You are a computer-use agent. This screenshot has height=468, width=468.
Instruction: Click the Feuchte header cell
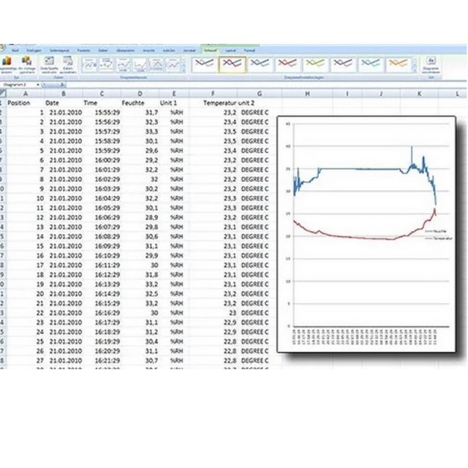[133, 103]
